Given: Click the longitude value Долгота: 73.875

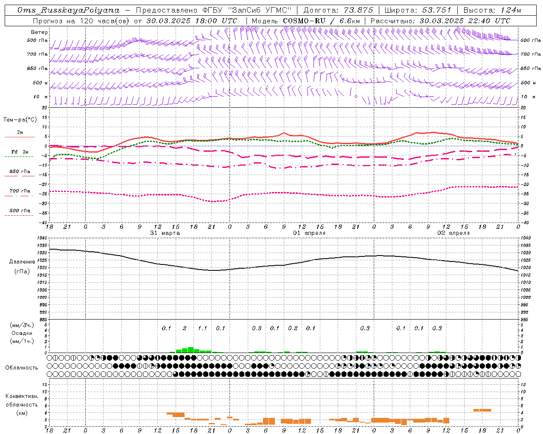Looking at the screenshot, I should pos(339,10).
